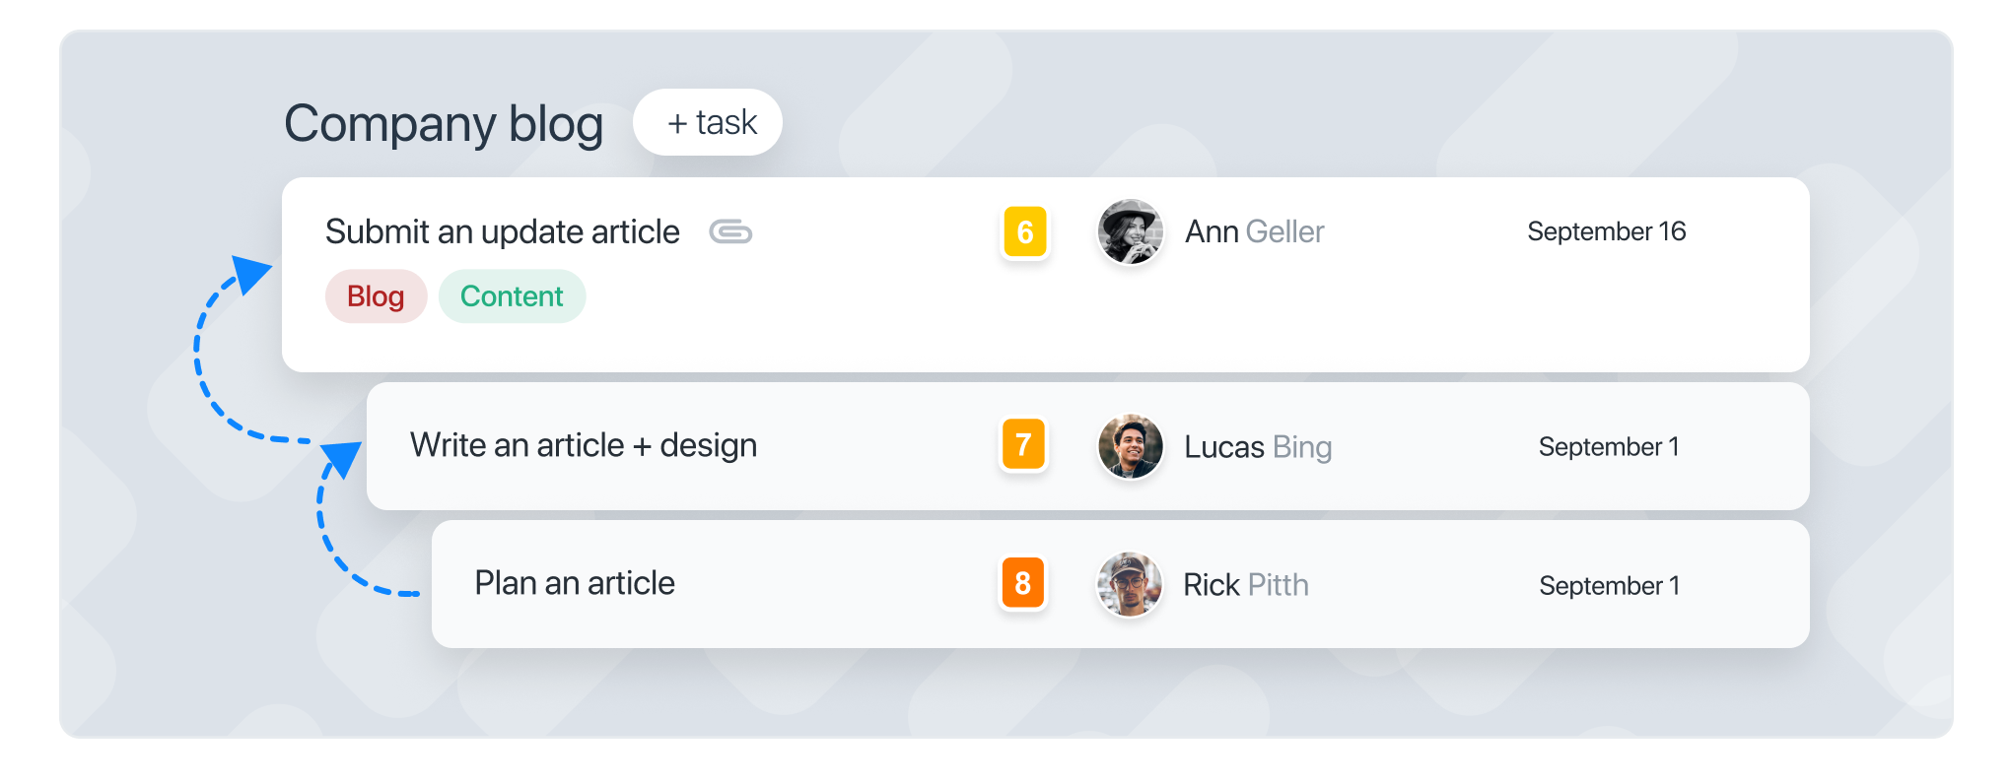Toggle the Content tag
The width and height of the screenshot is (2011, 784).
pos(512,295)
